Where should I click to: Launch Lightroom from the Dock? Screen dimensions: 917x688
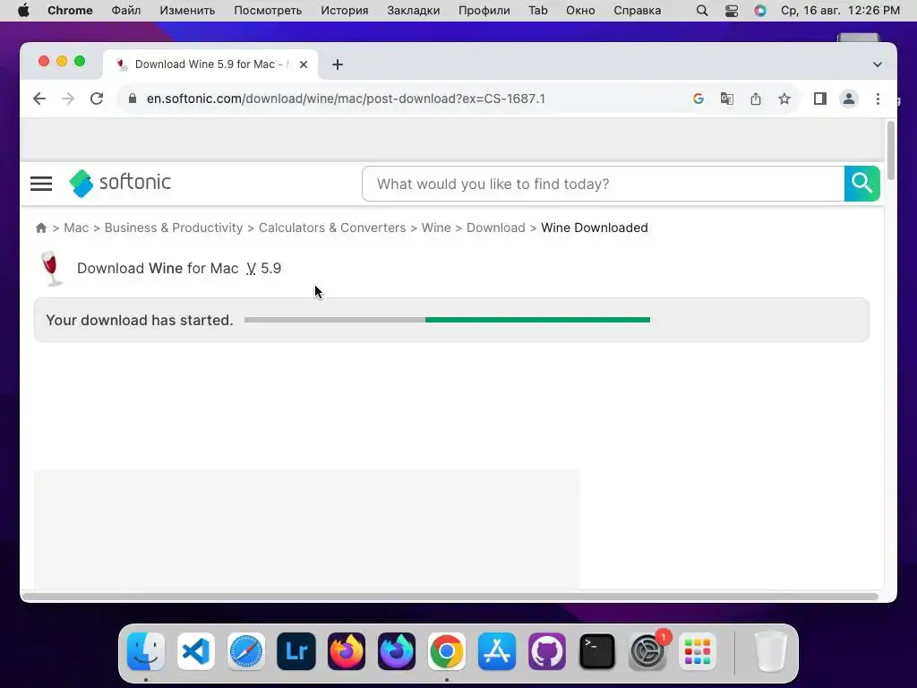(x=296, y=650)
